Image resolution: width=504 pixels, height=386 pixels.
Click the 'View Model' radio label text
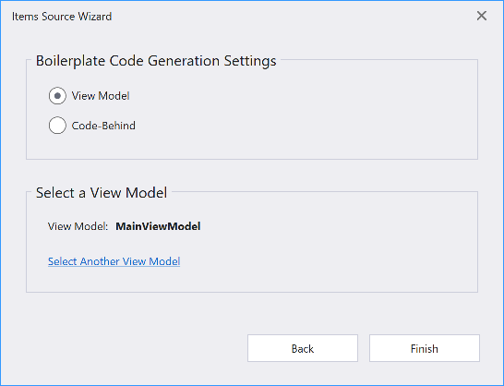101,96
